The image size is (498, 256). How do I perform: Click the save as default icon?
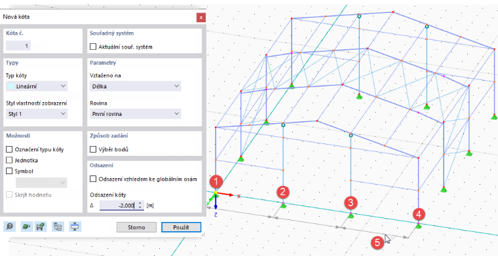pyautogui.click(x=40, y=227)
